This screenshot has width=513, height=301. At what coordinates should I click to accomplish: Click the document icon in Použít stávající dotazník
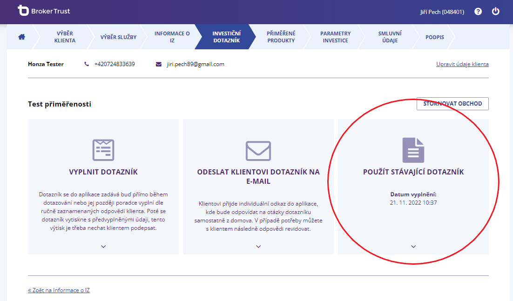413,150
